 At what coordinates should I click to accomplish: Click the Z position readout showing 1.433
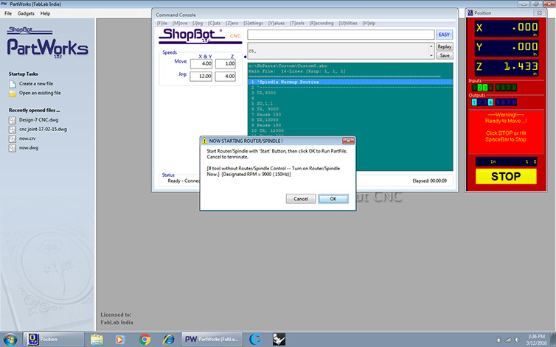click(507, 67)
